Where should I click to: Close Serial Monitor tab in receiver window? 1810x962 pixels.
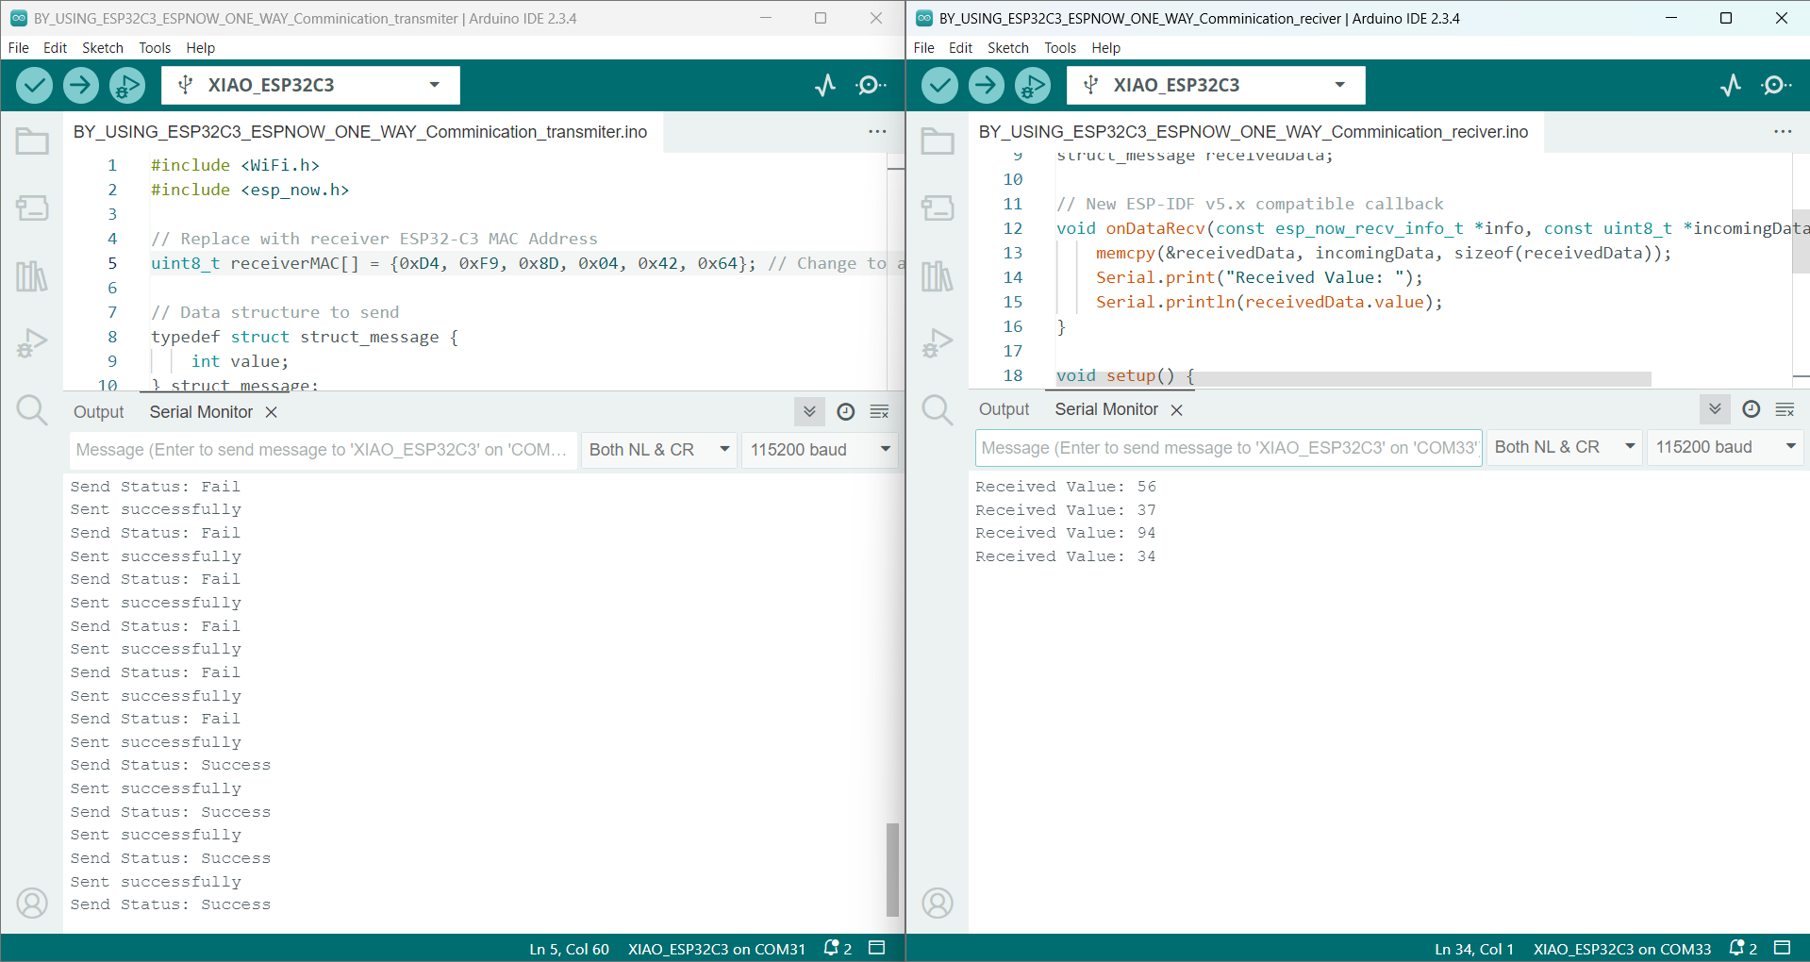tap(1177, 409)
